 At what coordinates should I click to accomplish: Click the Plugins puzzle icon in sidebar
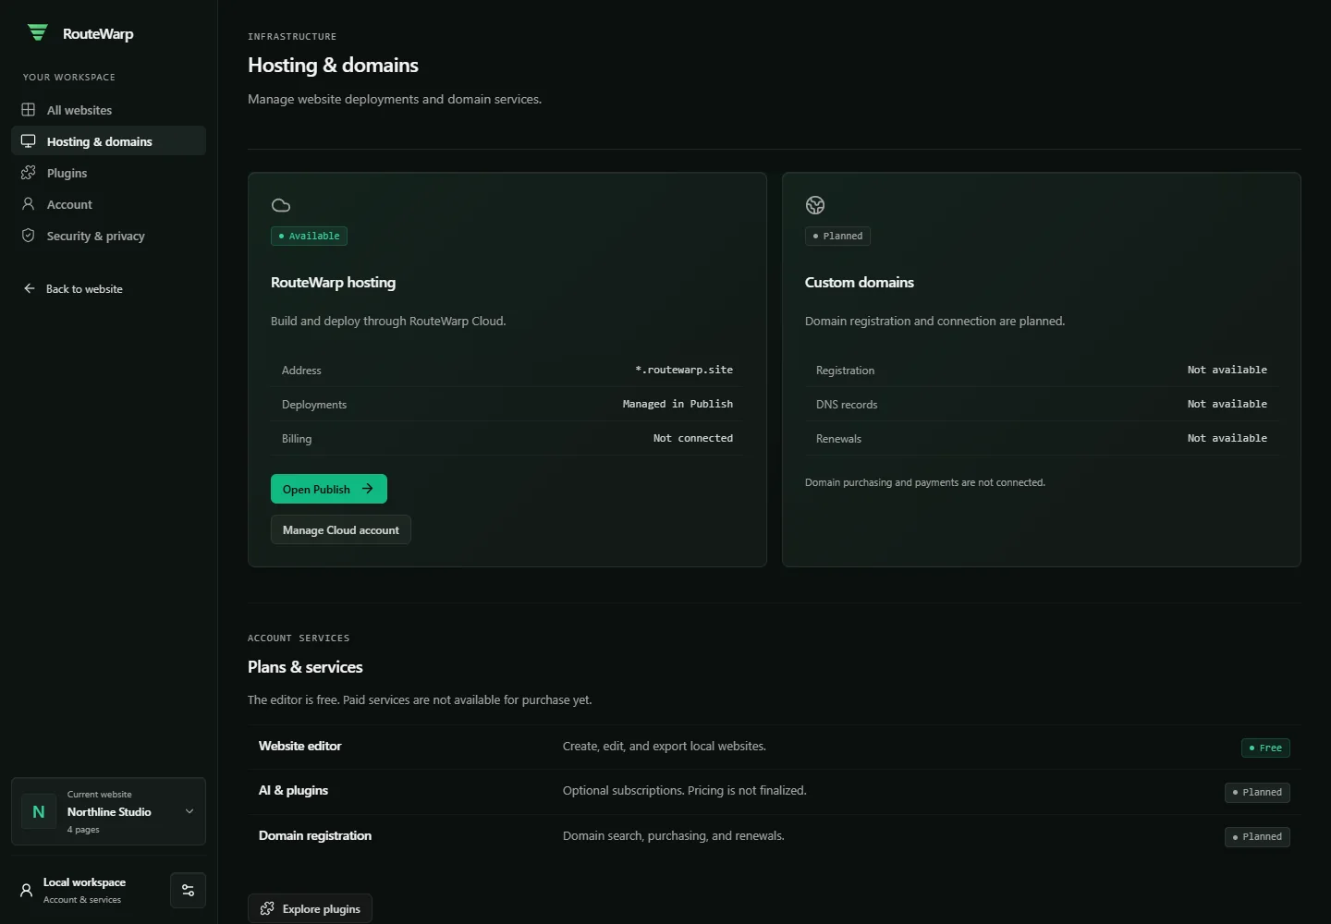29,173
